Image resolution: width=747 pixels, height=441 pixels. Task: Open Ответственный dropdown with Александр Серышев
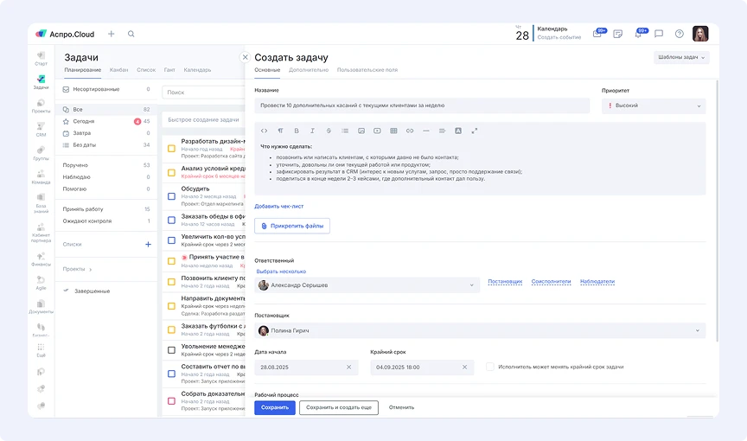coord(367,285)
